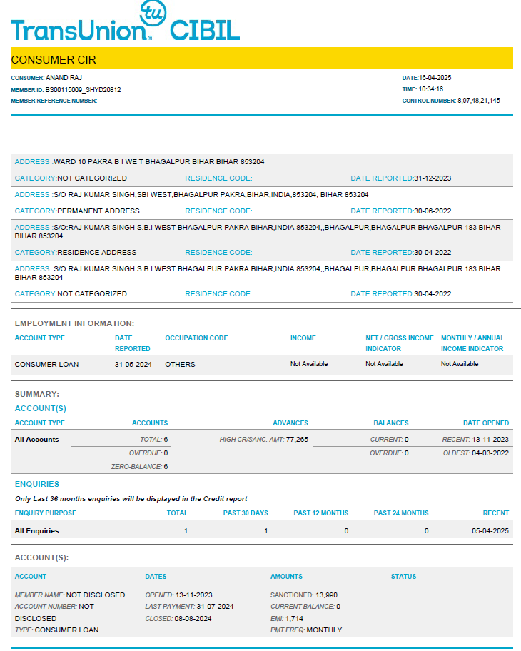Click the High CR/Sanc. Amt value 77,265

pyautogui.click(x=297, y=440)
